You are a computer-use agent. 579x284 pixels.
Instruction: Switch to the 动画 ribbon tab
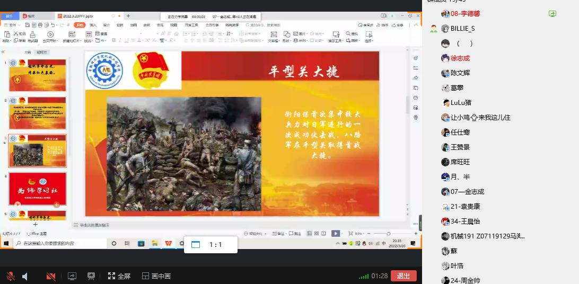point(133,25)
